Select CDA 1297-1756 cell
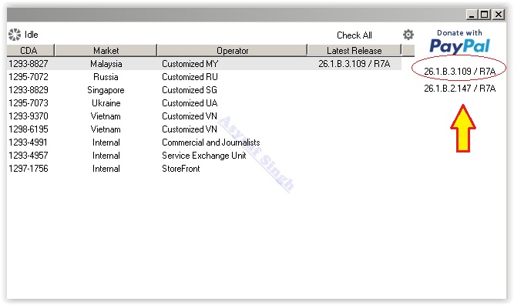Viewport: 514px width, 305px height. (x=29, y=169)
